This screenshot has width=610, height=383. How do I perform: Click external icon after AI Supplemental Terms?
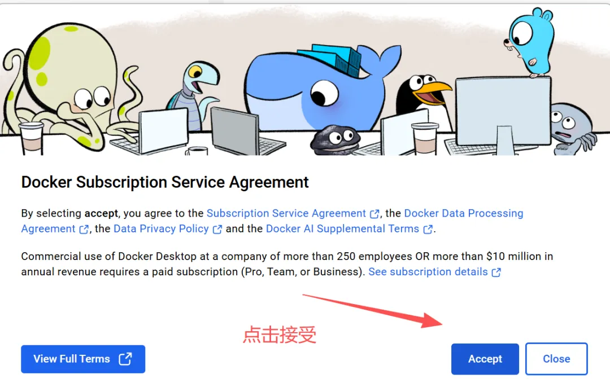[x=428, y=230]
